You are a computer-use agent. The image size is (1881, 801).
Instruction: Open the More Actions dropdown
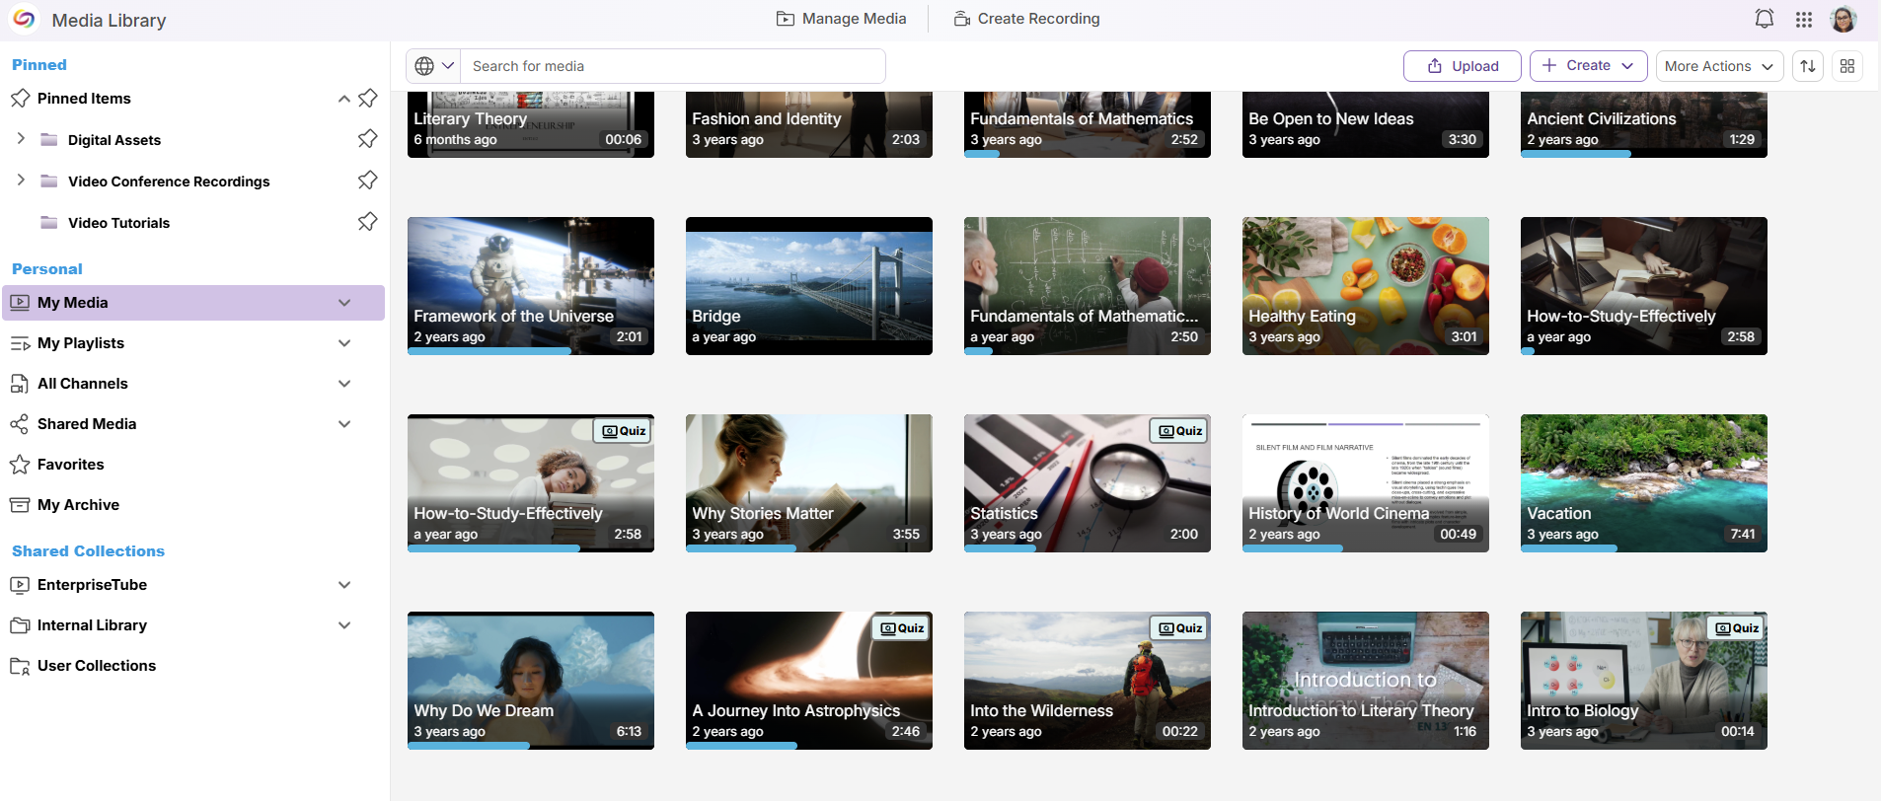(x=1719, y=66)
